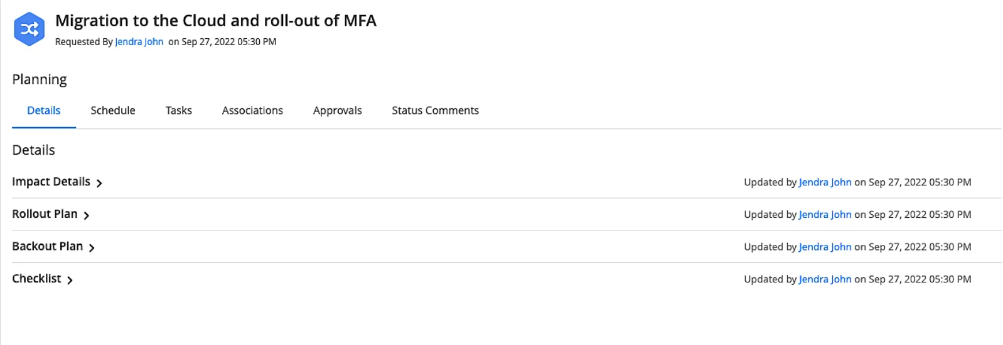
Task: Expand the Impact Details chevron arrow
Action: (x=99, y=183)
